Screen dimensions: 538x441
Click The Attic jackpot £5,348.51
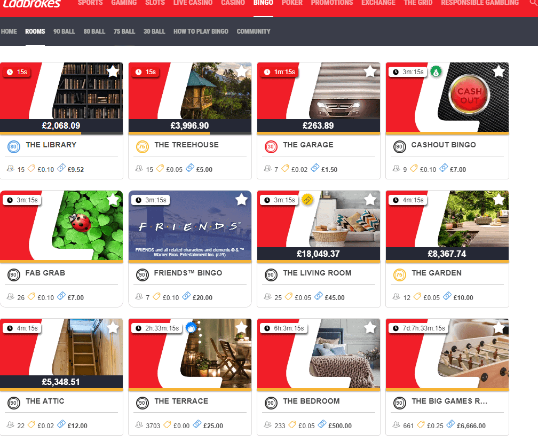(x=61, y=382)
